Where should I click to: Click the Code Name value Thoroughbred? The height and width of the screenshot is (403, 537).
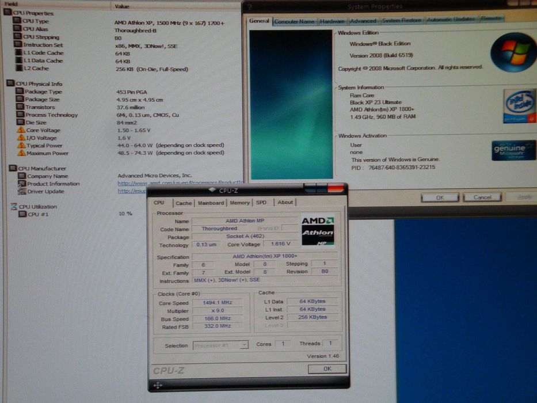pyautogui.click(x=219, y=229)
